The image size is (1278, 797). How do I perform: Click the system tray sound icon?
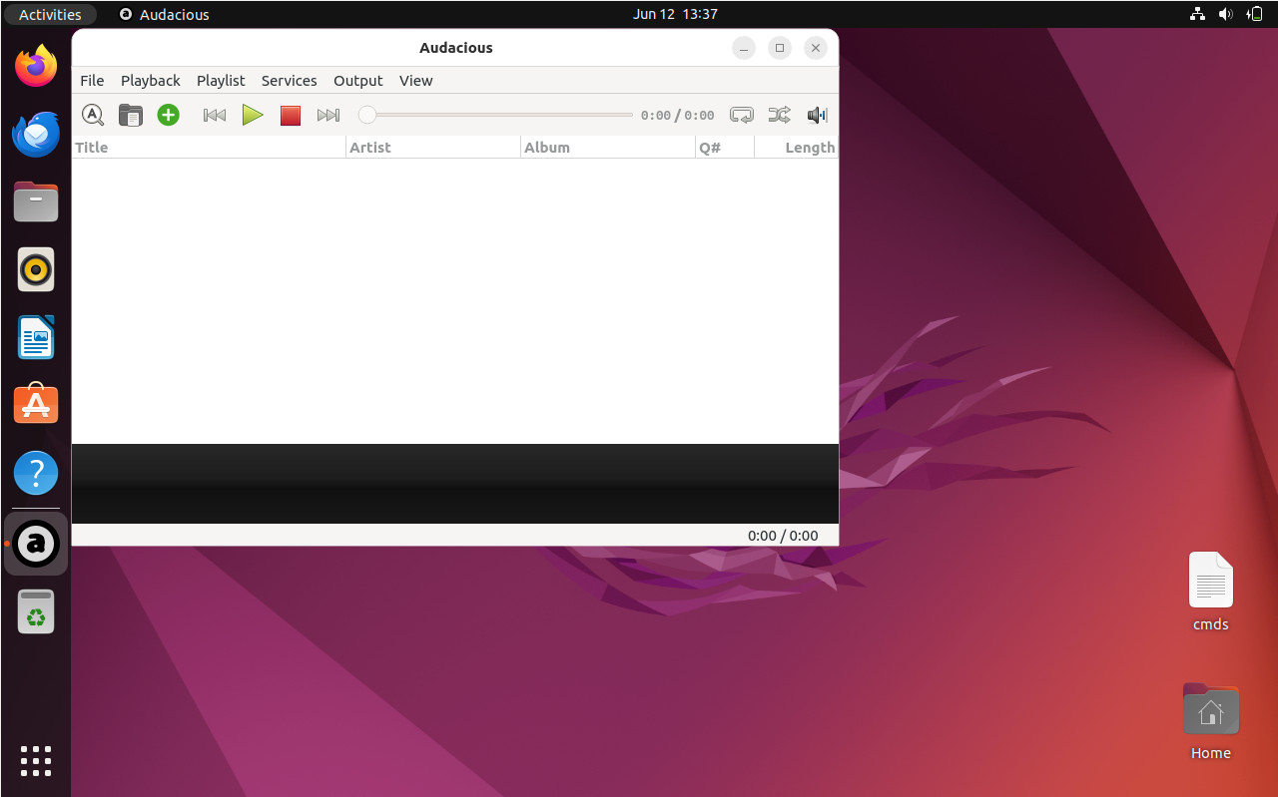point(1226,14)
